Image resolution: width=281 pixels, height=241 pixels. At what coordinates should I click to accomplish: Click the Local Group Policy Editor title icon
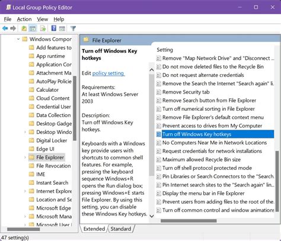pyautogui.click(x=8, y=8)
